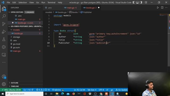This screenshot has width=170, height=96.
Task: Open the Source Control view
Action: [4, 24]
